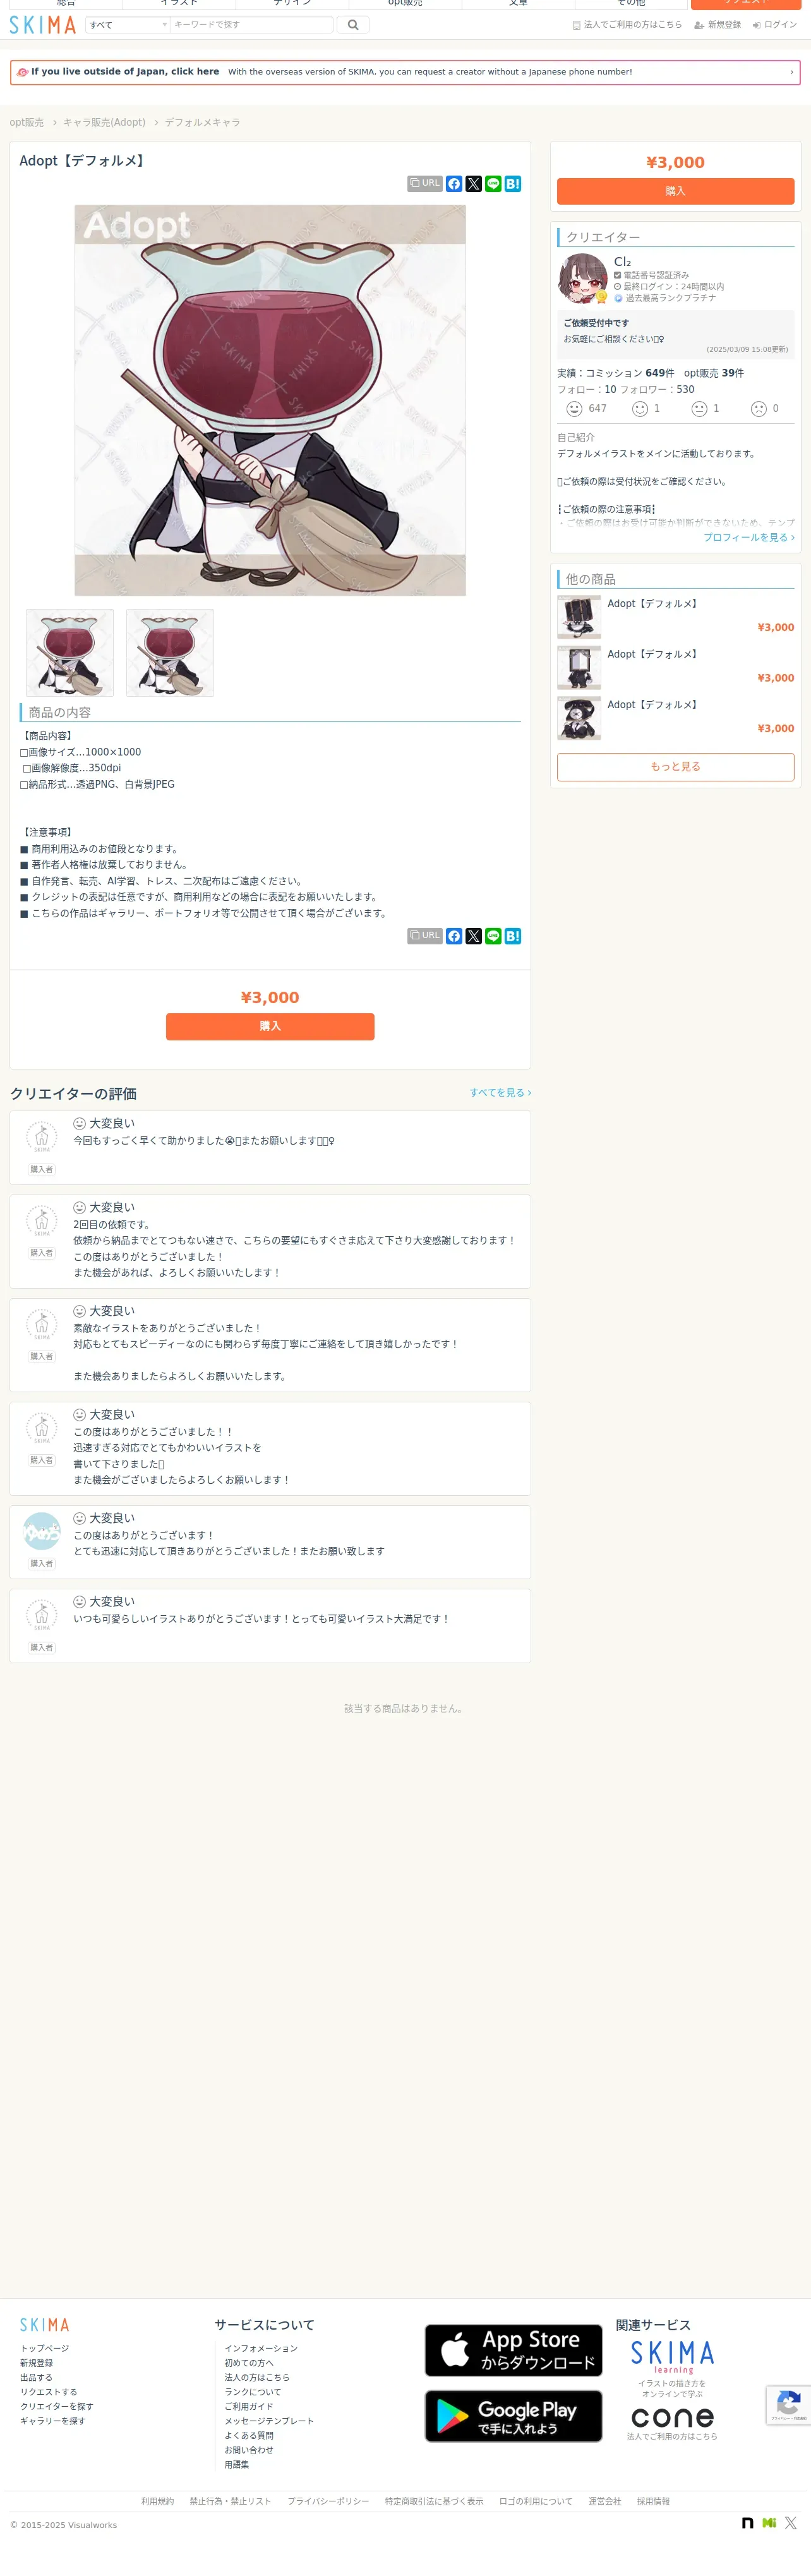The image size is (811, 2576).
Task: Open すべてを見る reviews link
Action: (x=500, y=1093)
